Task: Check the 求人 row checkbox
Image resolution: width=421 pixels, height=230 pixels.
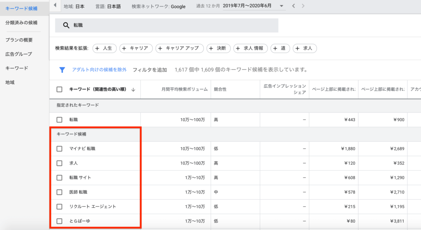Action: coord(59,163)
